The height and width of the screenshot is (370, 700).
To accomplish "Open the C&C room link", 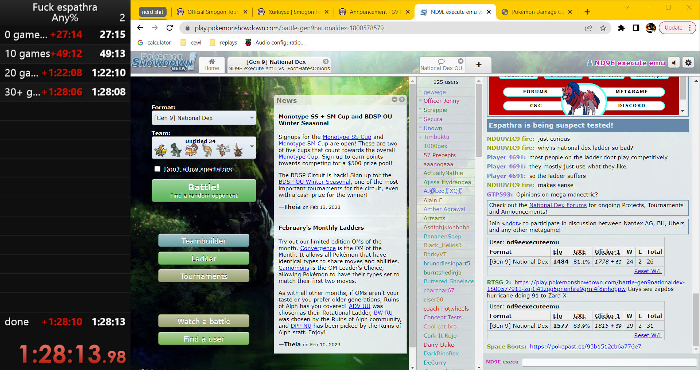I will click(535, 106).
